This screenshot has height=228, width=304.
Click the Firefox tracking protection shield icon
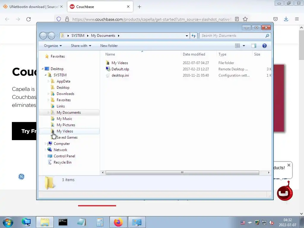pos(59,19)
